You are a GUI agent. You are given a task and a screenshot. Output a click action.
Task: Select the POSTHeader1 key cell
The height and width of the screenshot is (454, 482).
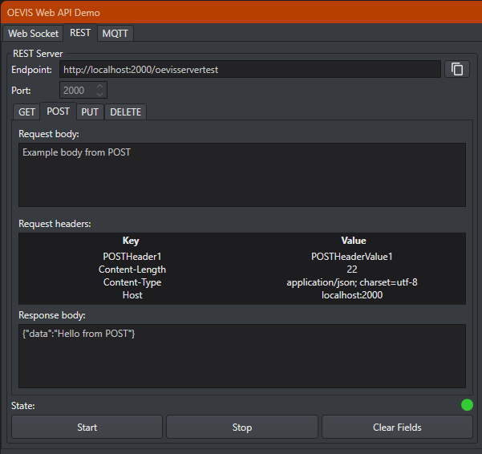tap(132, 257)
